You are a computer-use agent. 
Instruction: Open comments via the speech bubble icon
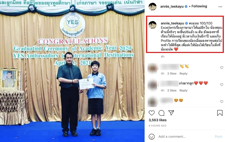point(161,113)
